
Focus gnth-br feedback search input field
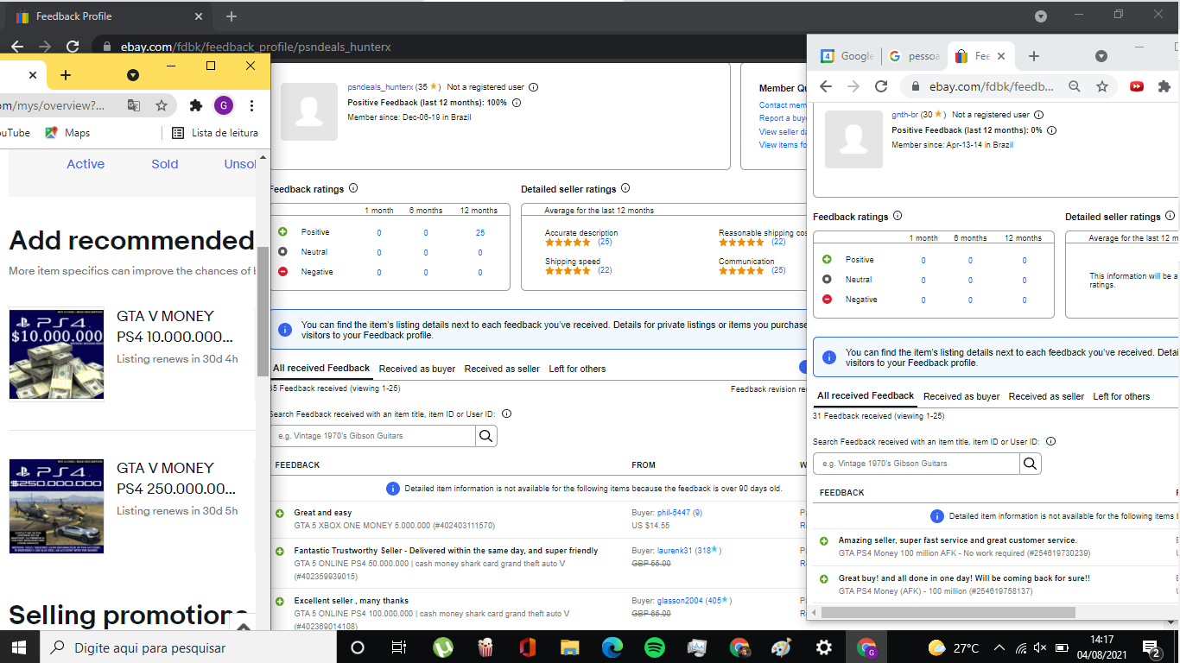pyautogui.click(x=917, y=464)
